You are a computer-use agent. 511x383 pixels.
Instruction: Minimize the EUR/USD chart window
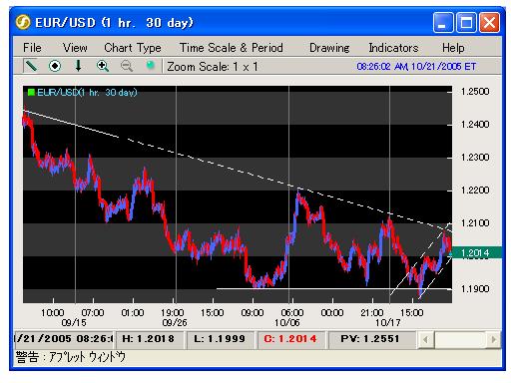tap(443, 23)
